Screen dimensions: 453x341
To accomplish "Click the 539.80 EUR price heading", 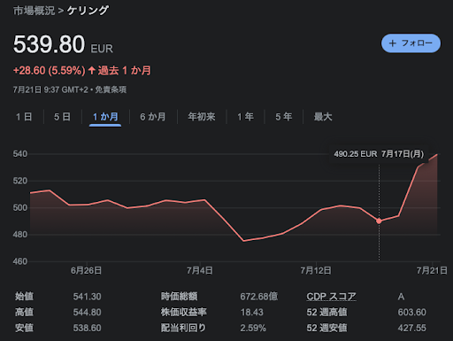I will (x=63, y=44).
